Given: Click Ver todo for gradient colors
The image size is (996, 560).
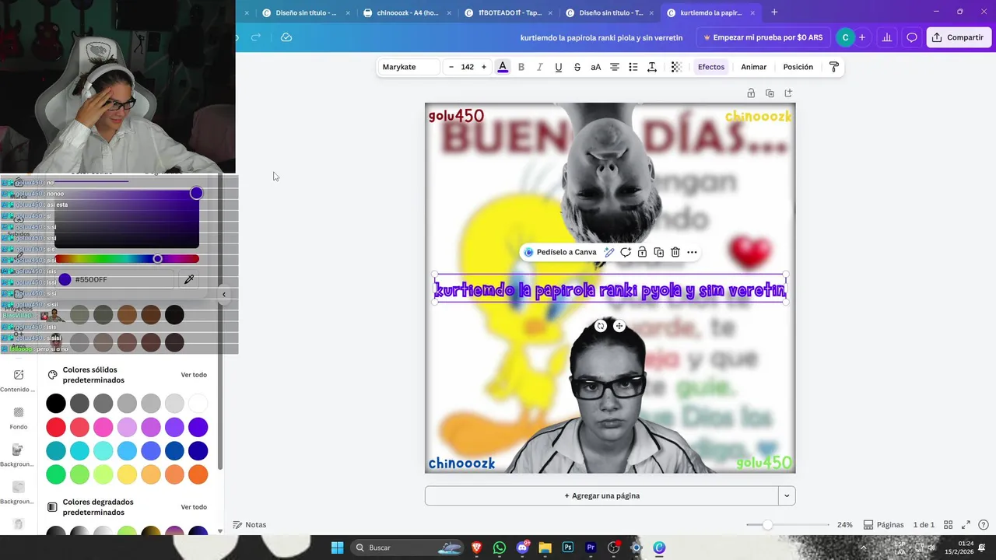Looking at the screenshot, I should (194, 507).
